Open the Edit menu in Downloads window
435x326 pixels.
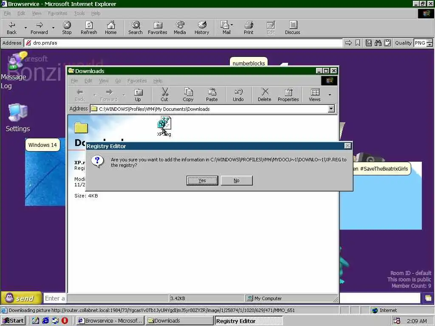(88, 81)
